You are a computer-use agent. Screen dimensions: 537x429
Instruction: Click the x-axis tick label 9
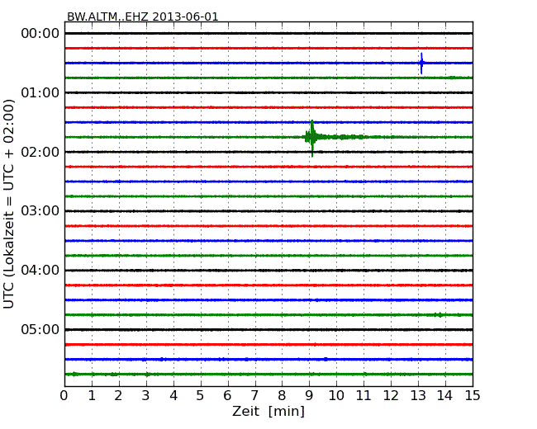point(309,396)
